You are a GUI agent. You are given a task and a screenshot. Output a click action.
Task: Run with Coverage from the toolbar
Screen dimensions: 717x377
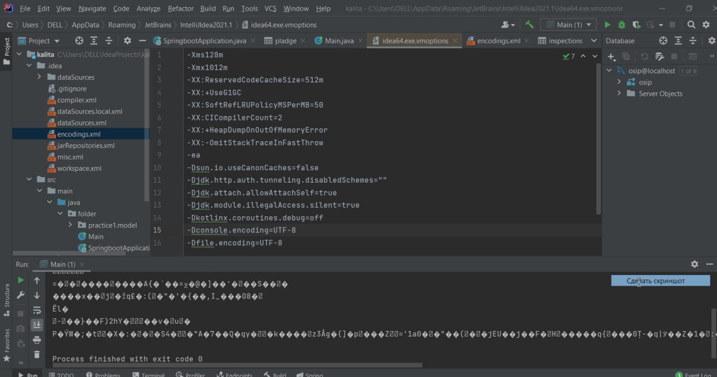636,25
